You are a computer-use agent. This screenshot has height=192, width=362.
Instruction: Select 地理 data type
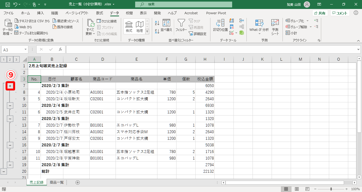[x=140, y=27]
